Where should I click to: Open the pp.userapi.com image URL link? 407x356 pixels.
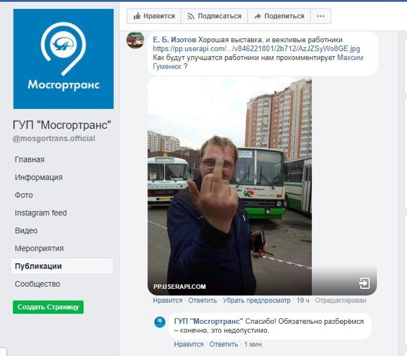point(257,49)
